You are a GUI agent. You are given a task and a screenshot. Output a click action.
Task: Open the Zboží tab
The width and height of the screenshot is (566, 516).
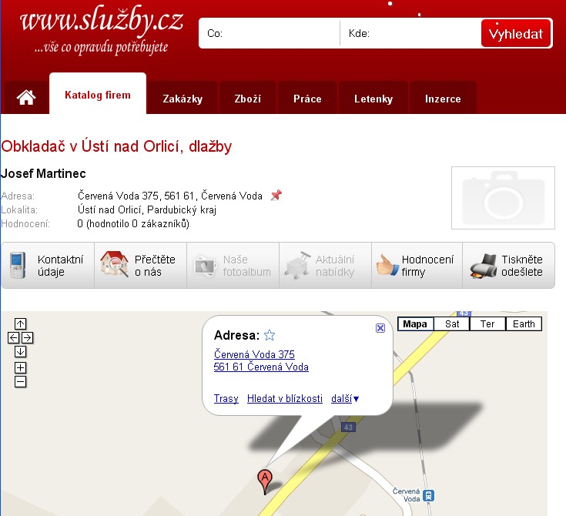pyautogui.click(x=248, y=99)
